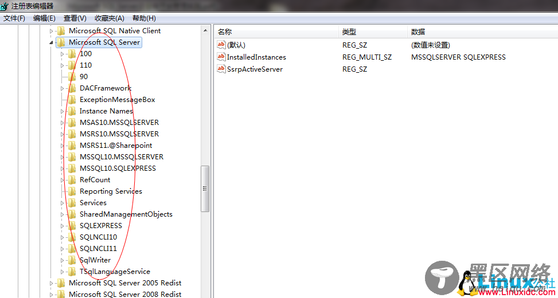Expand the DACFramework key arrow
The image size is (558, 298).
click(x=63, y=88)
